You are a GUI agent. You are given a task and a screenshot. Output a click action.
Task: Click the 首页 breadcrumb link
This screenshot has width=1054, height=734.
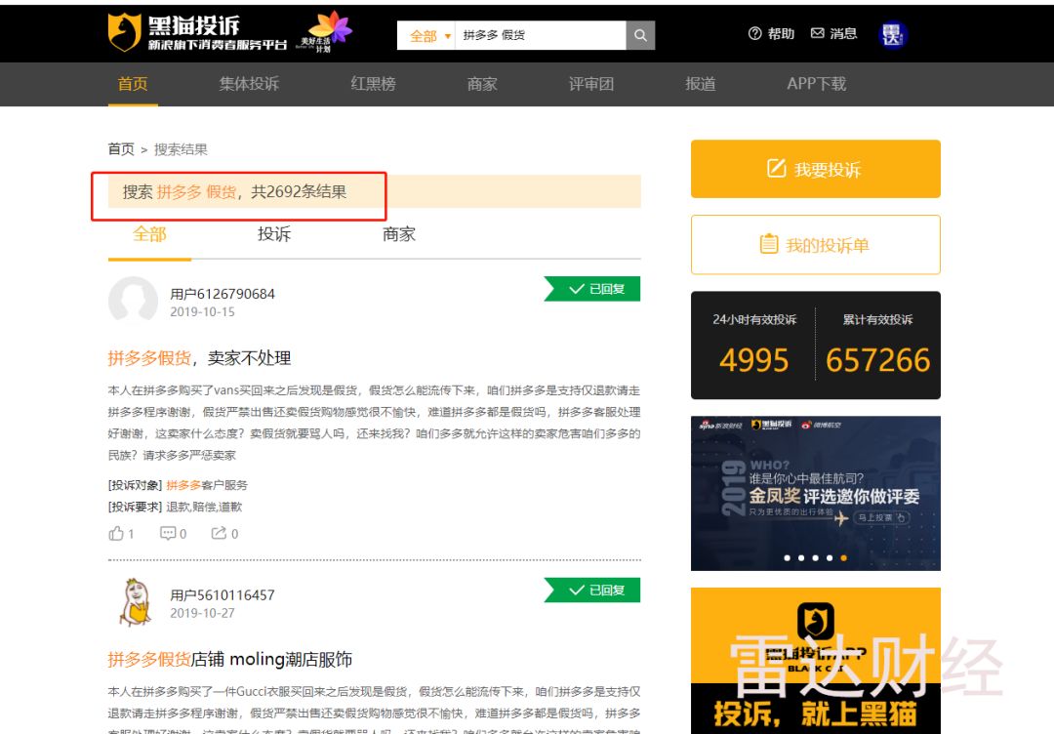click(121, 149)
